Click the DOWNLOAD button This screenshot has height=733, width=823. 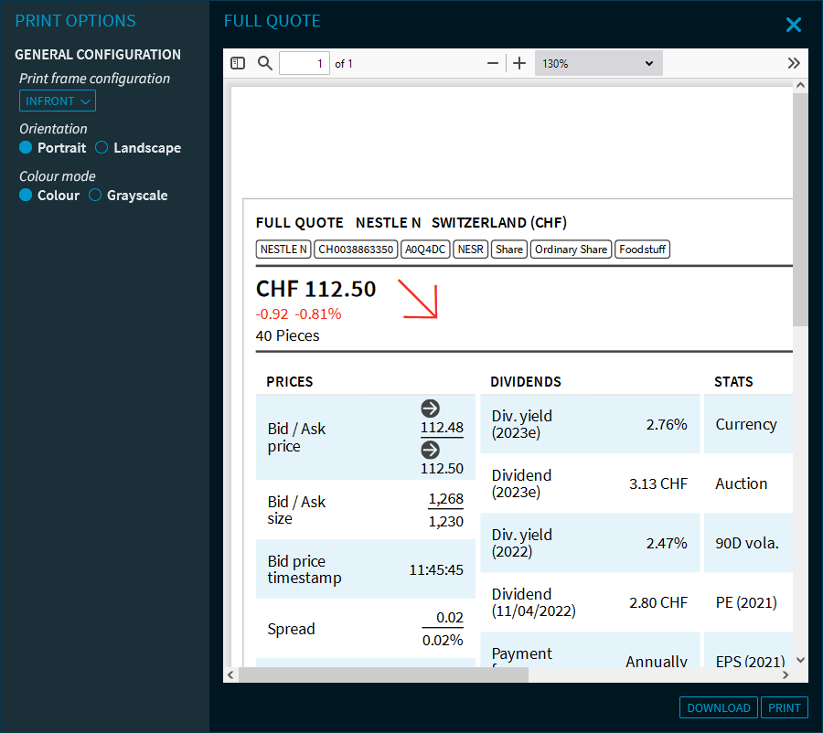point(718,707)
